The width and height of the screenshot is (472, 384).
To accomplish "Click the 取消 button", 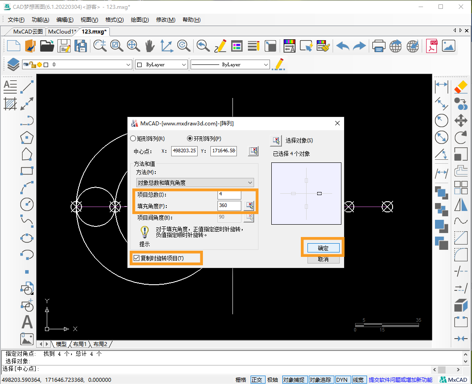I will (x=323, y=260).
